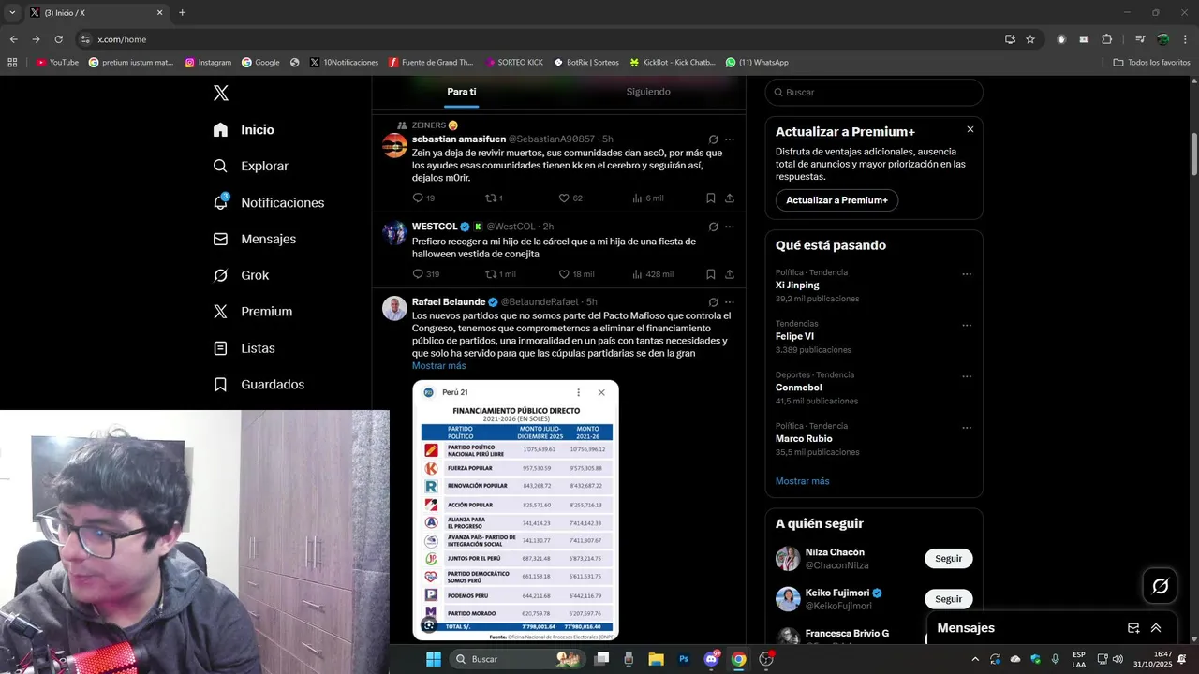Follow Keiko Fujimori
The width and height of the screenshot is (1199, 674).
click(x=948, y=599)
